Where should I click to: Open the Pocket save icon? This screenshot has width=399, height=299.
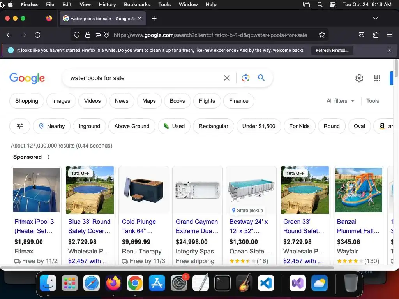361,35
